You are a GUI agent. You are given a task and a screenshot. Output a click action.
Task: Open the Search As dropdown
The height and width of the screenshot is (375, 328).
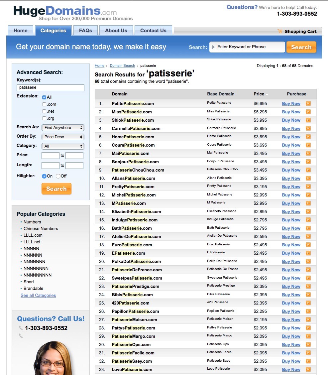63,127
